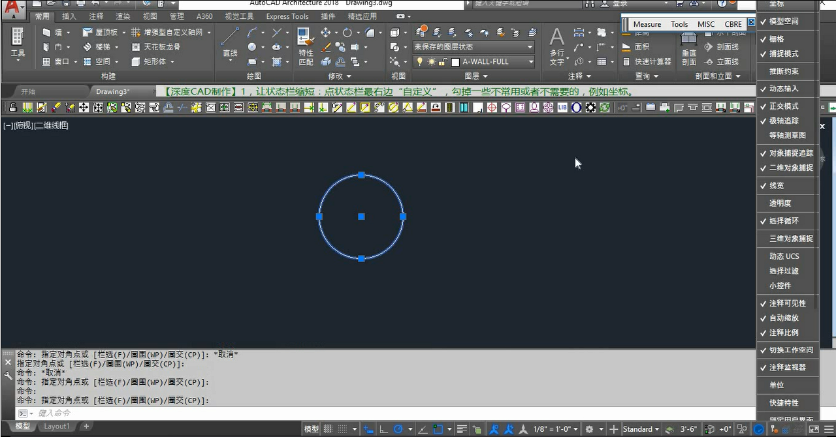836x437 pixels.
Task: Select the 直线 (Line) drawing tool
Action: click(x=230, y=42)
